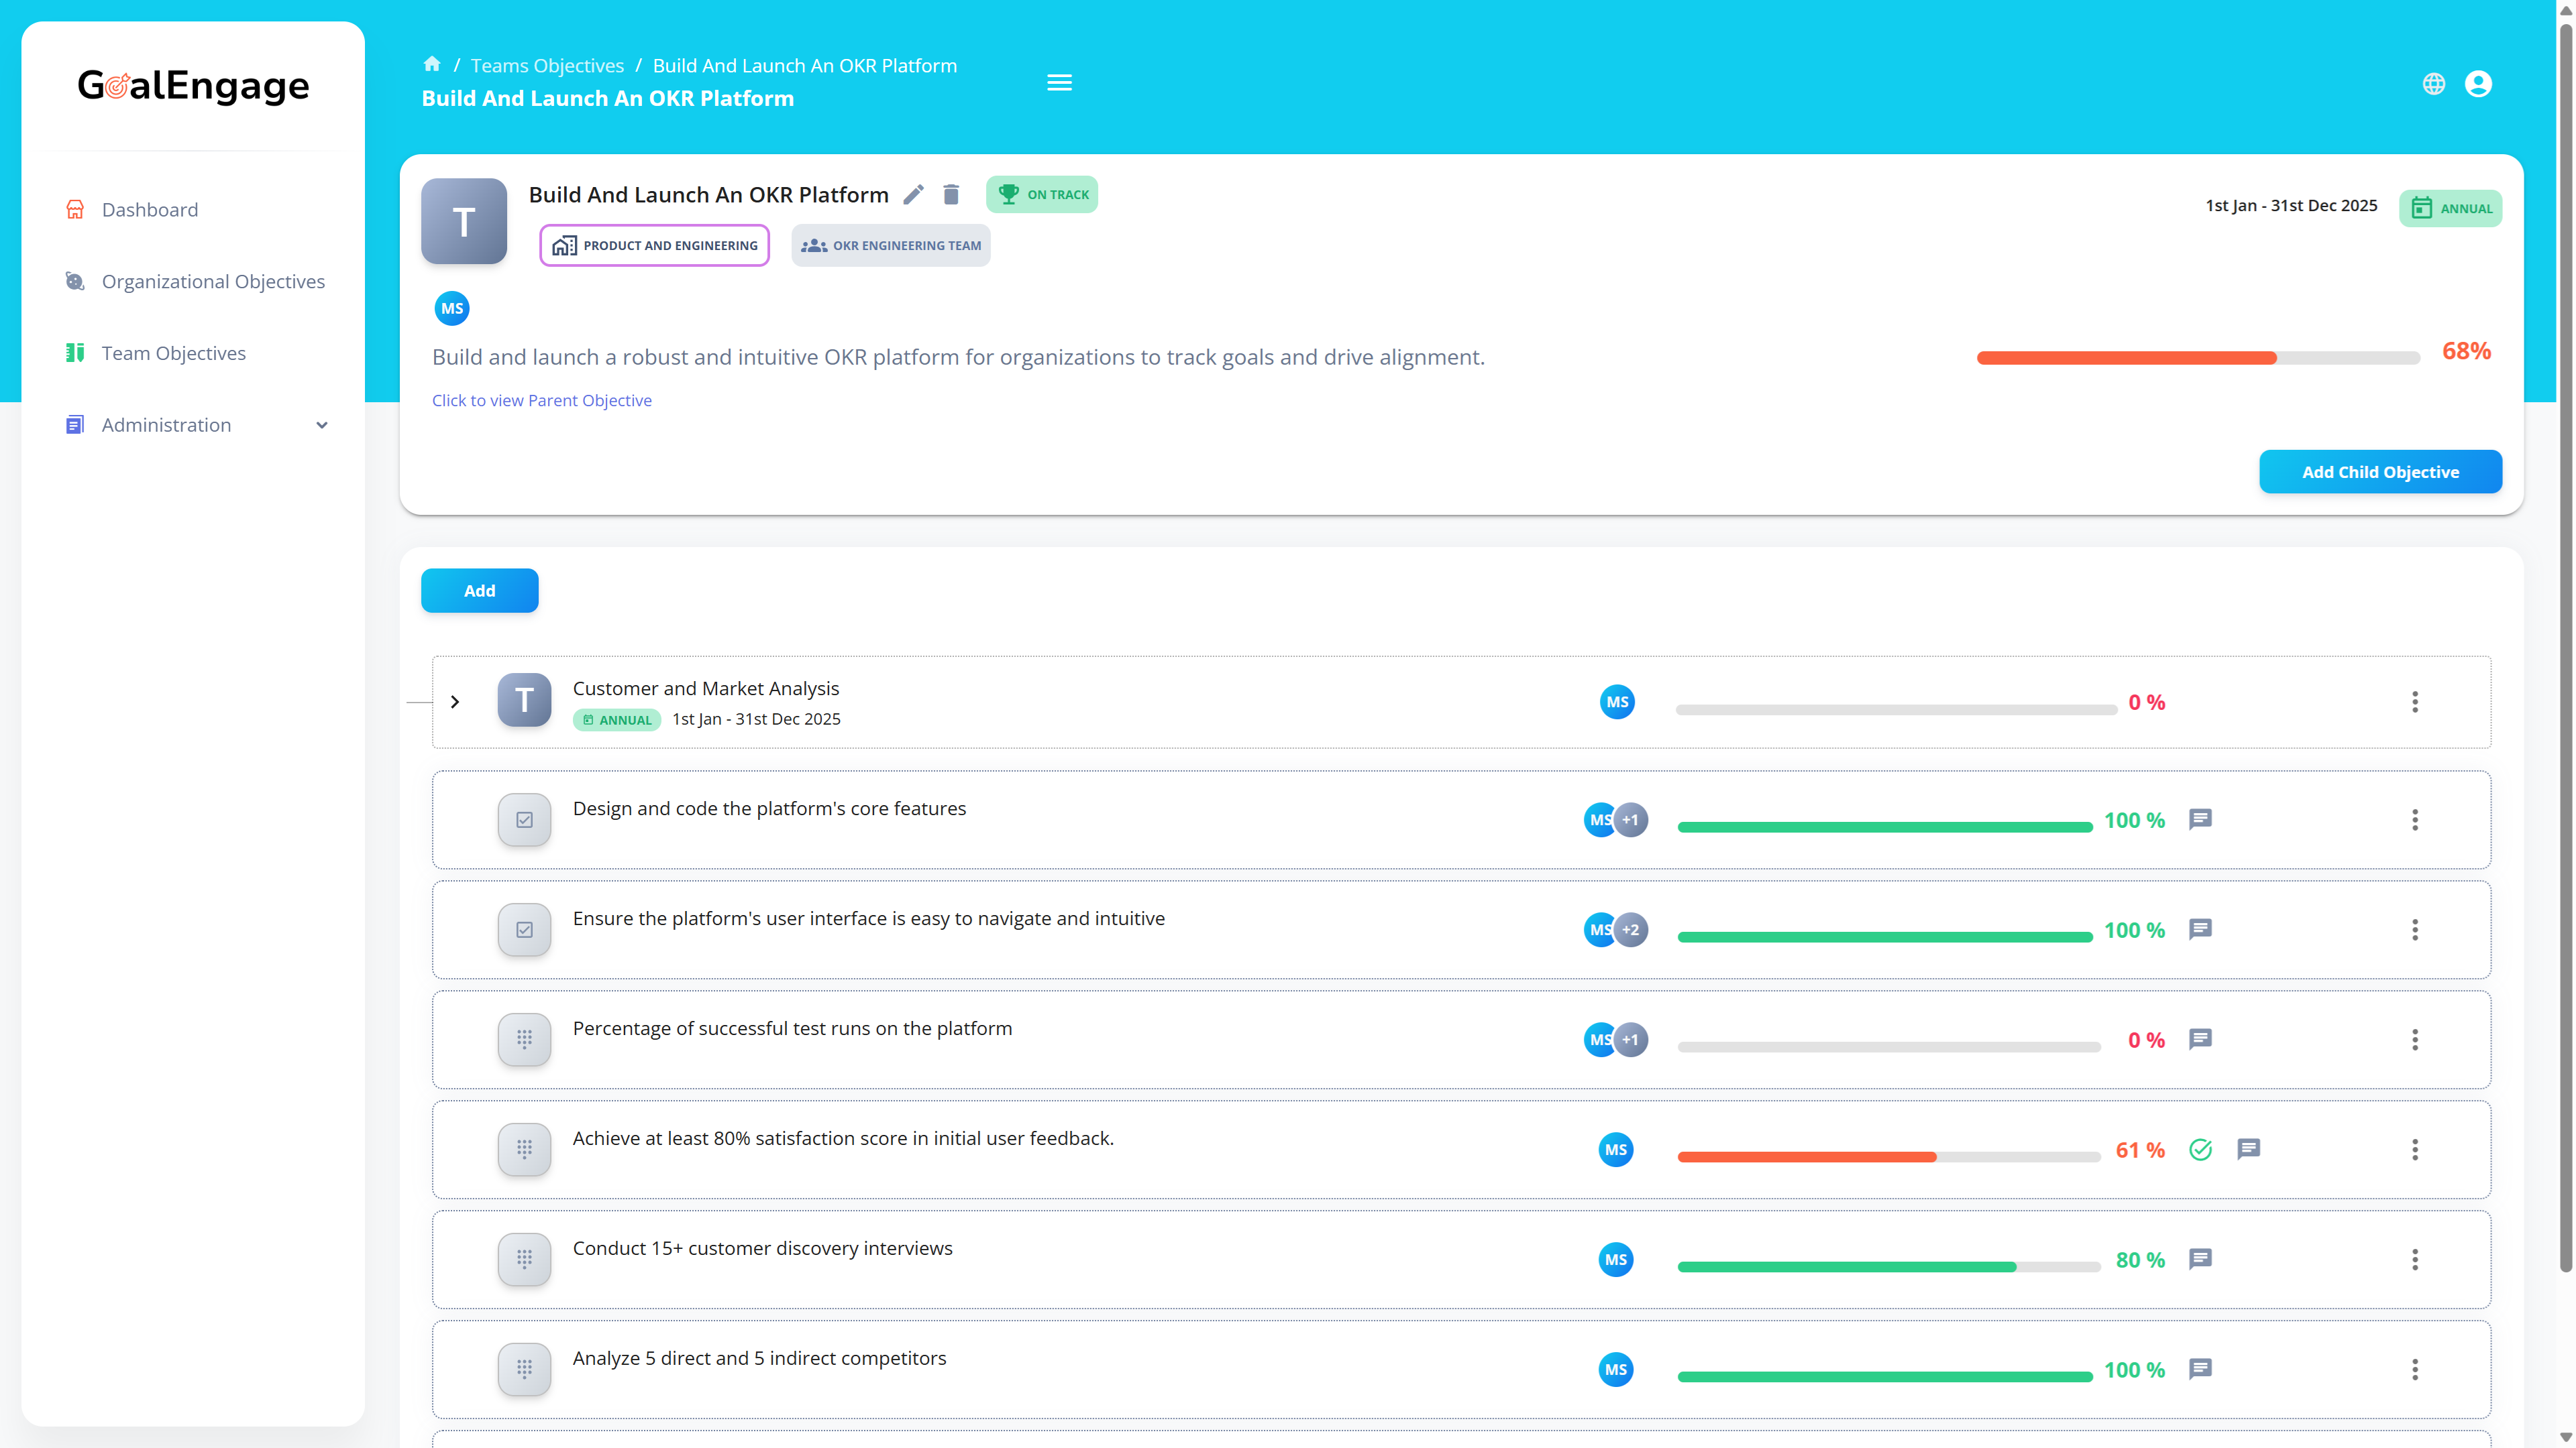Open more options for Design and code row
The image size is (2576, 1448).
[x=2415, y=821]
